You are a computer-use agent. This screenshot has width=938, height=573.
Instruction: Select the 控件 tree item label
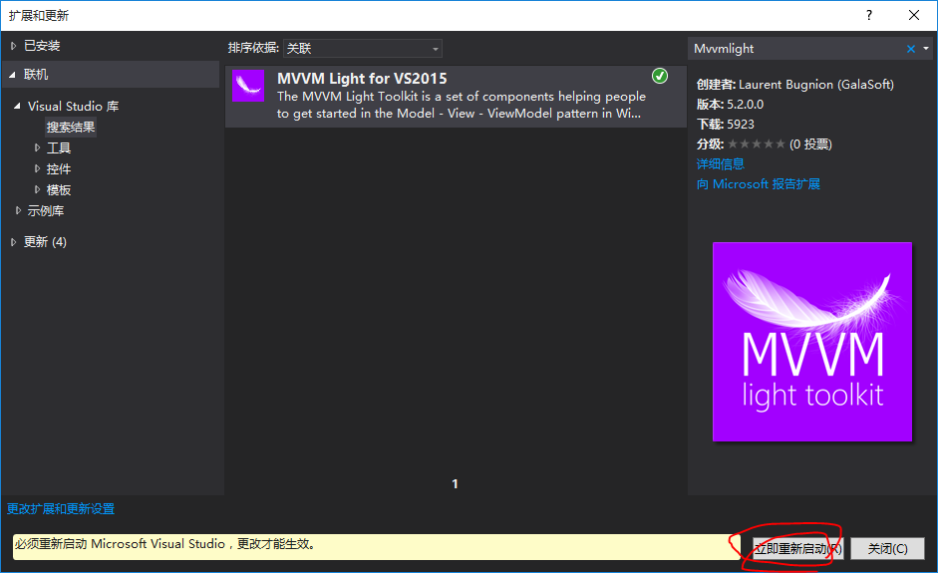[x=59, y=168]
